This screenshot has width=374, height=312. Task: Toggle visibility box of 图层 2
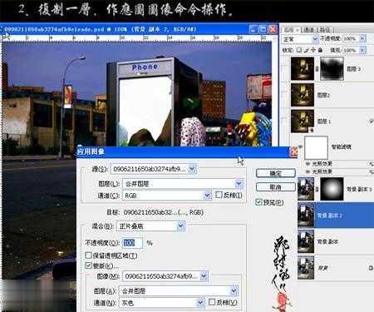[284, 95]
